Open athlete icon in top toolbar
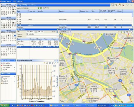134x107 pixels. [120, 5]
